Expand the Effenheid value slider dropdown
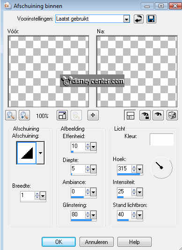This screenshot has width=182, height=250. tap(94, 147)
